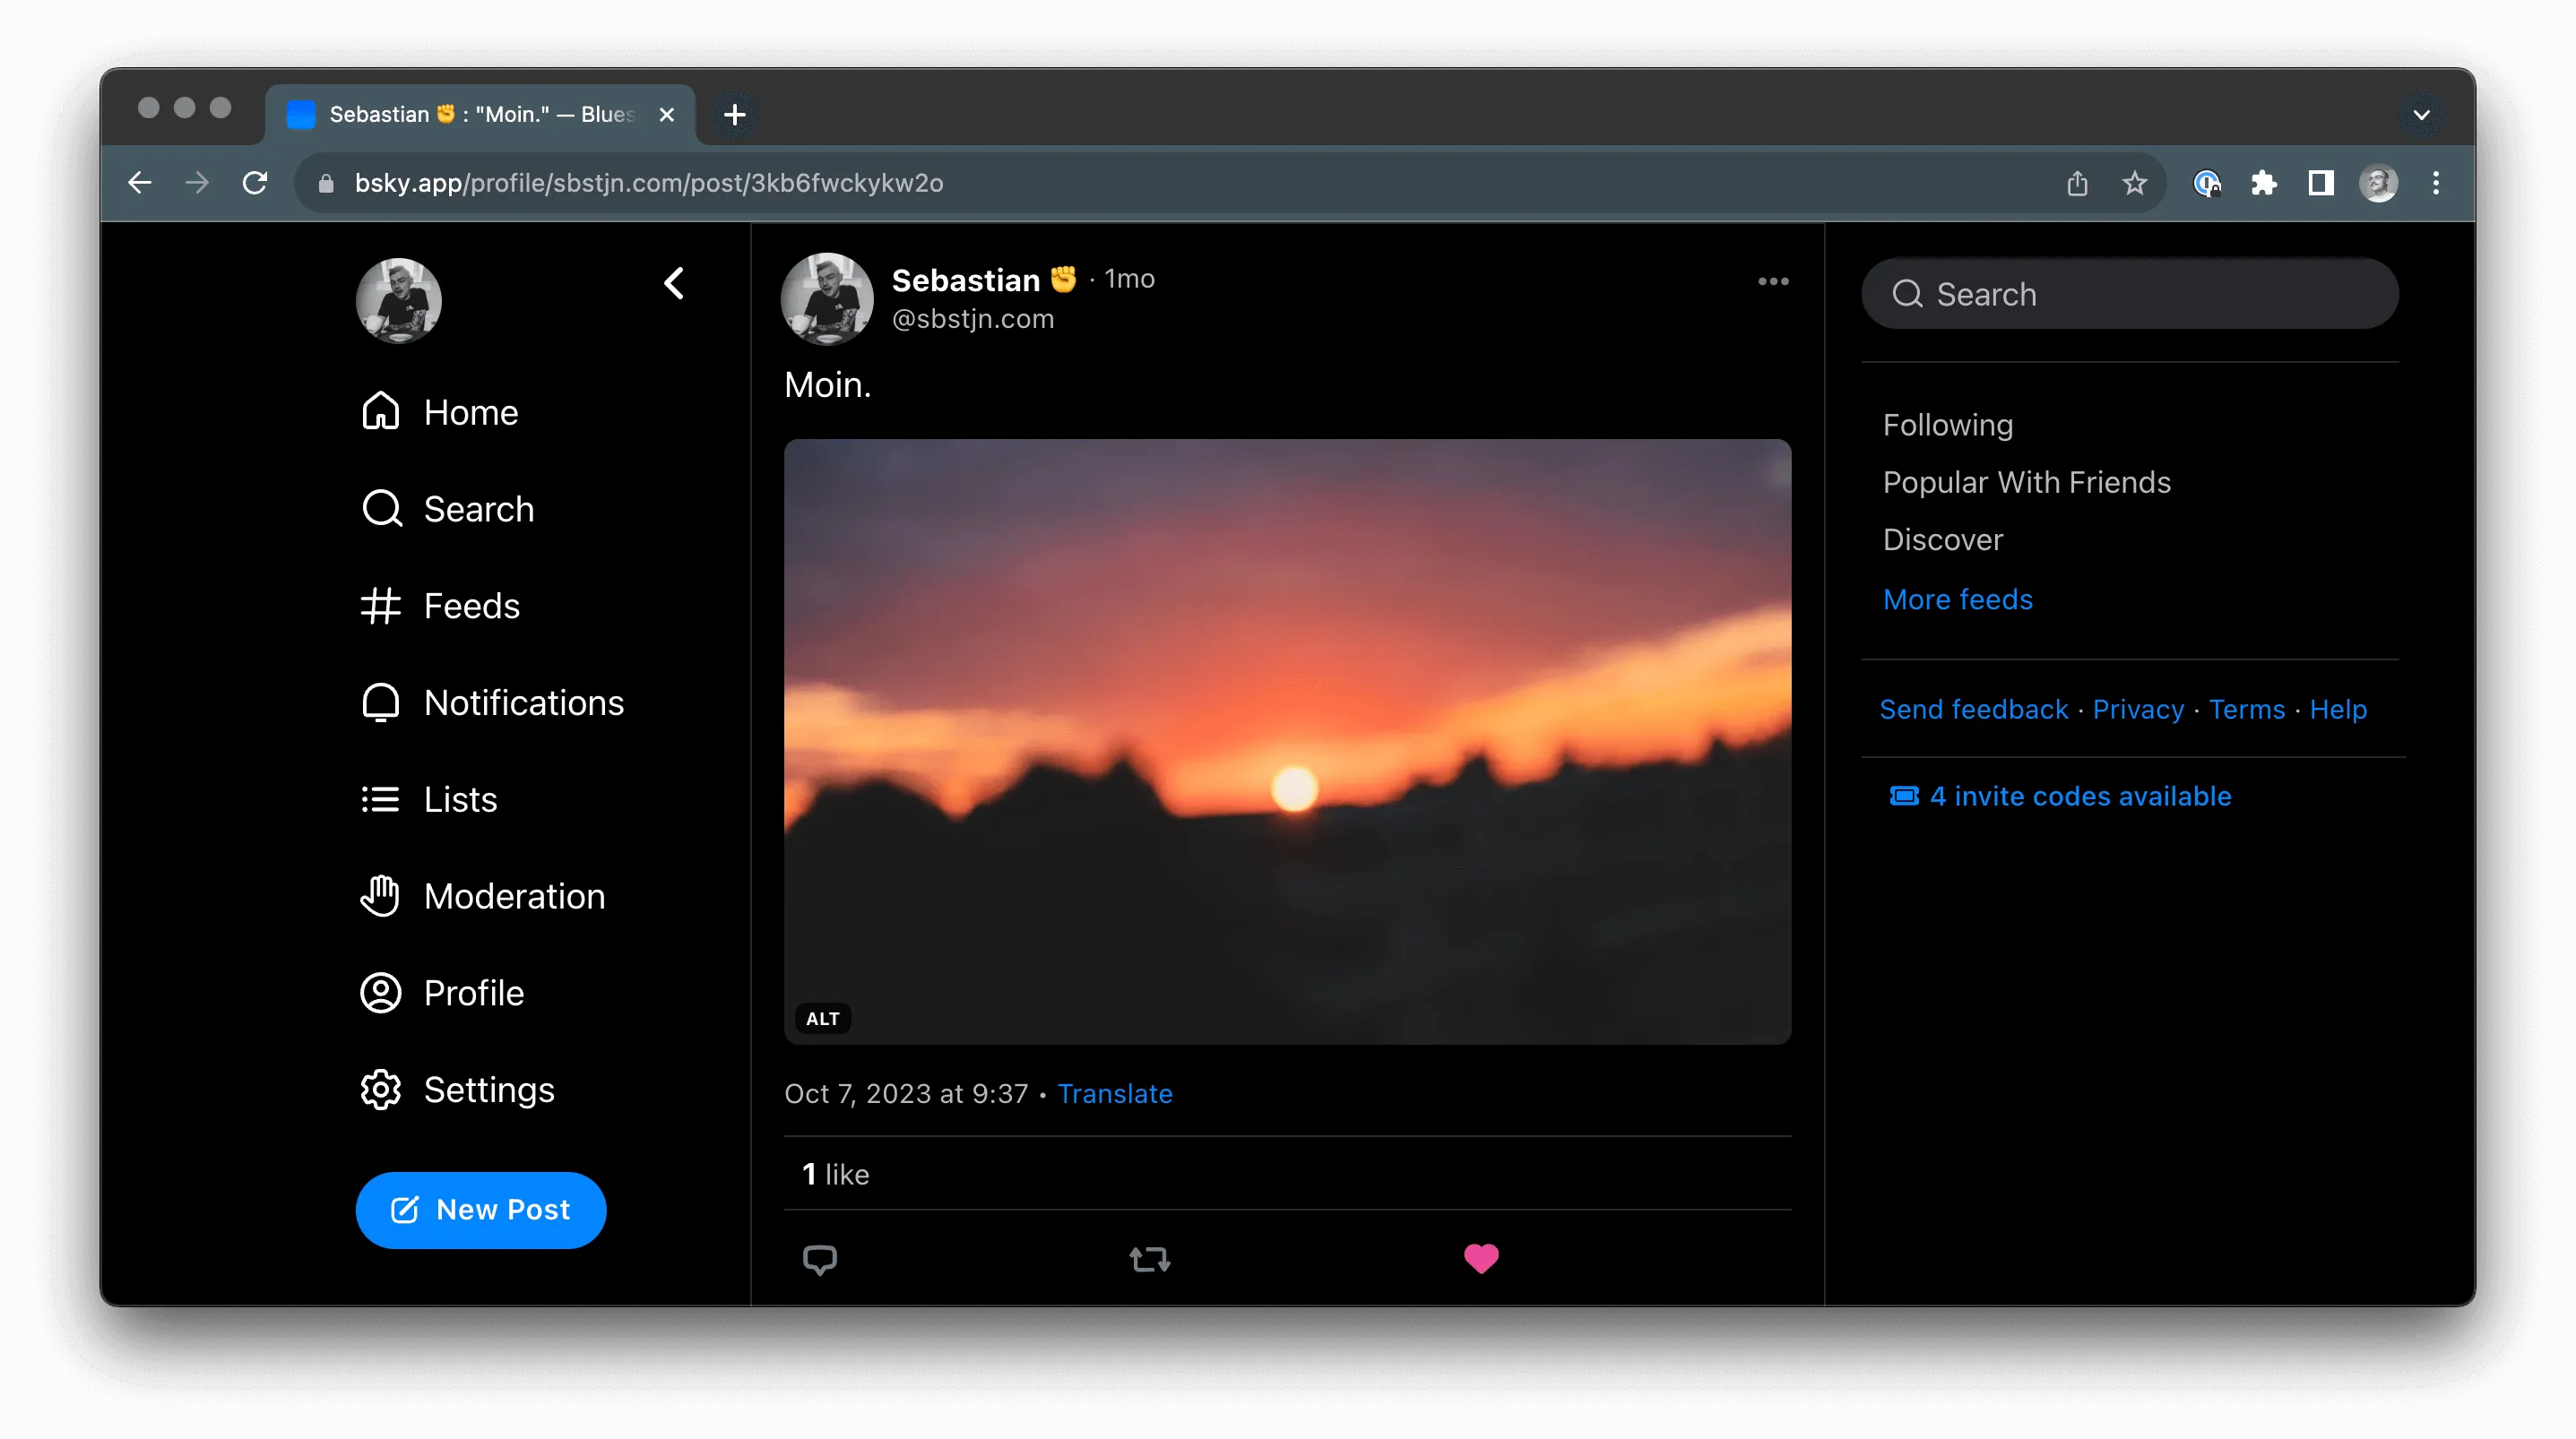Reply to Sebastian's post with the speech bubble
The image size is (2576, 1439).
[x=820, y=1258]
